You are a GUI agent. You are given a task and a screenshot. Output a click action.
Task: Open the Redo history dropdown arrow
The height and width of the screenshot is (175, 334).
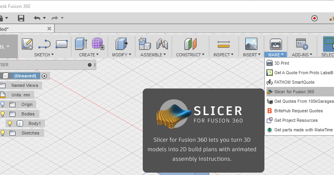[62, 18]
